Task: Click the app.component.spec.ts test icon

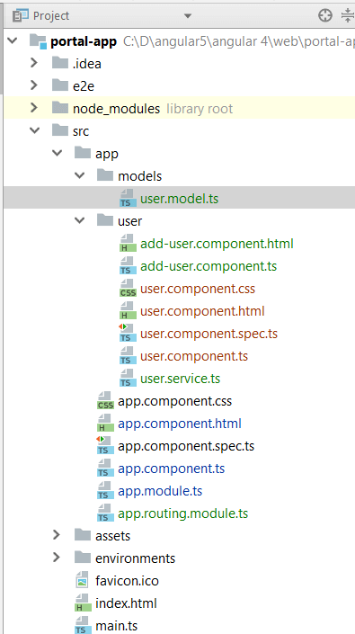Action: point(105,446)
